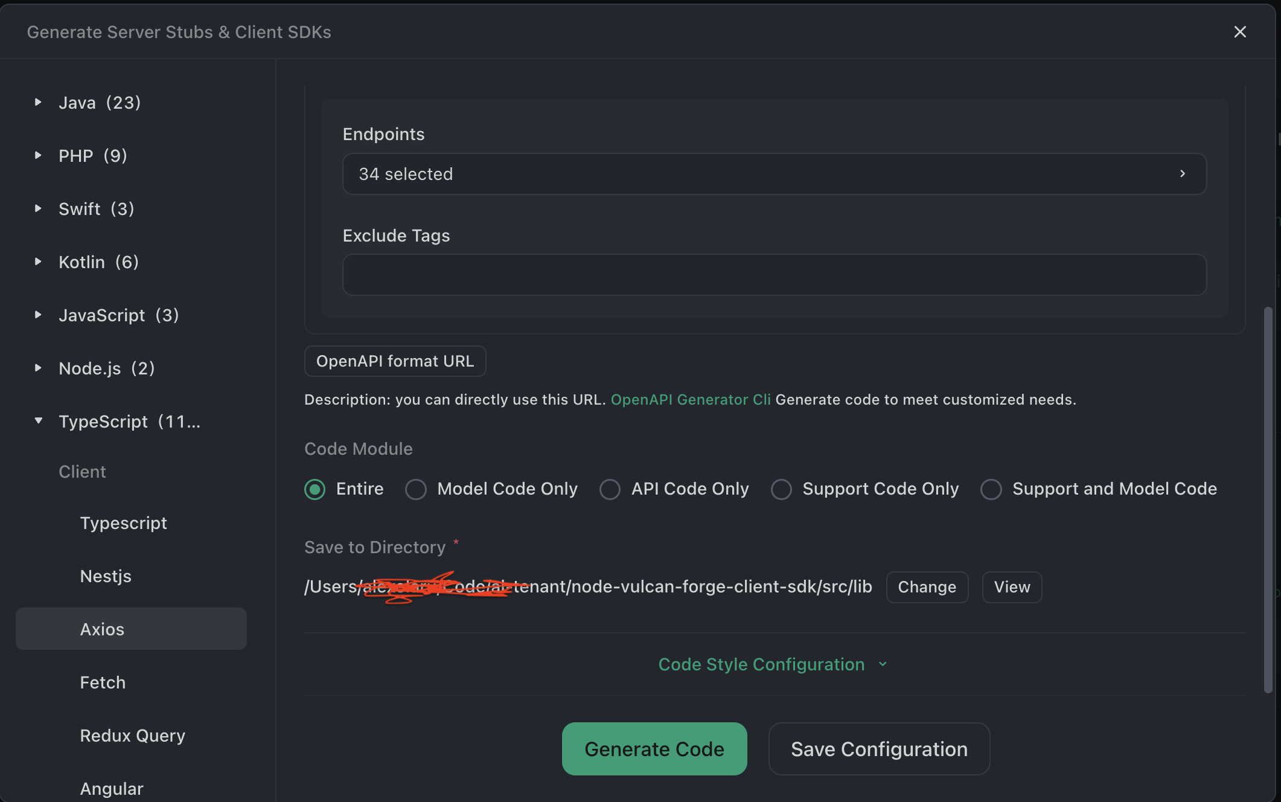Image resolution: width=1281 pixels, height=802 pixels.
Task: Close the Generate Server Stubs dialog
Action: (x=1239, y=32)
